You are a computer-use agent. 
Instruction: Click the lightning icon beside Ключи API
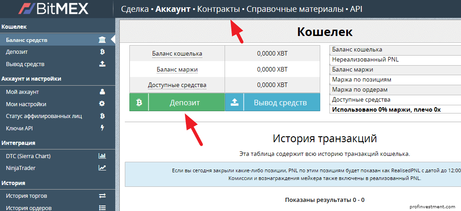(x=102, y=128)
